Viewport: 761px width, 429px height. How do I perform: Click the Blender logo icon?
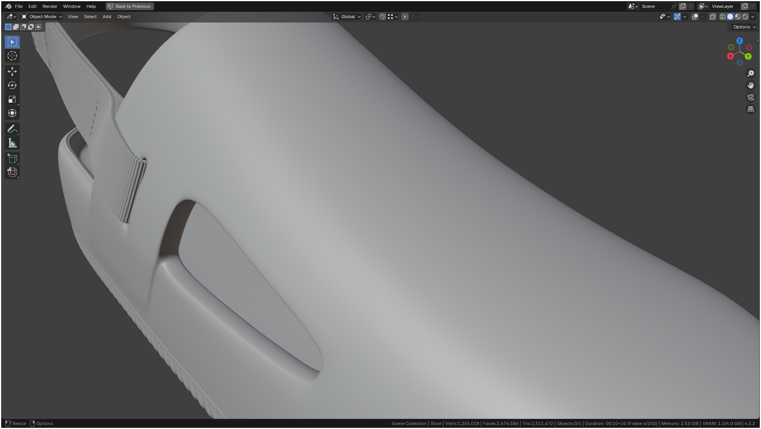tap(8, 6)
